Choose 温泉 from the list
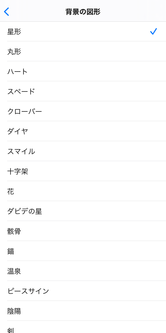The width and height of the screenshot is (166, 333). tap(83, 271)
